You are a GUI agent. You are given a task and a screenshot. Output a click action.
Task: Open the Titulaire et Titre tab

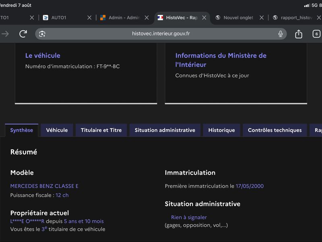pyautogui.click(x=101, y=130)
